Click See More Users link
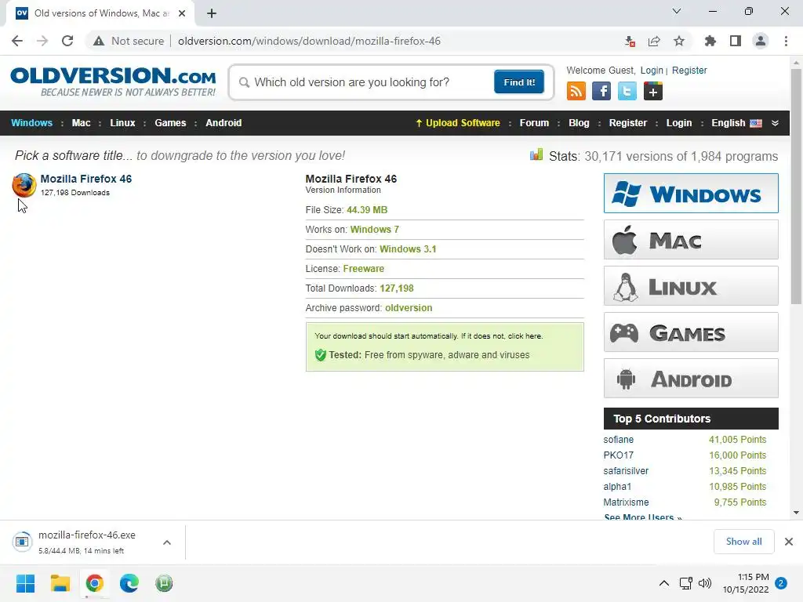The height and width of the screenshot is (602, 803). 643,517
